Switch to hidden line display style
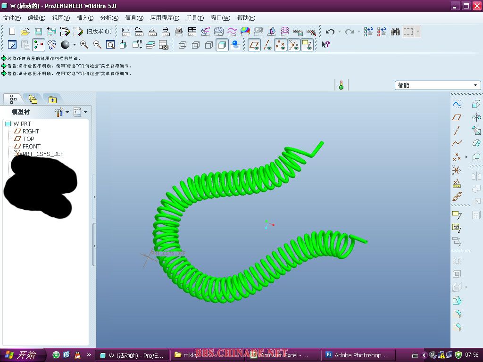 coord(196,45)
